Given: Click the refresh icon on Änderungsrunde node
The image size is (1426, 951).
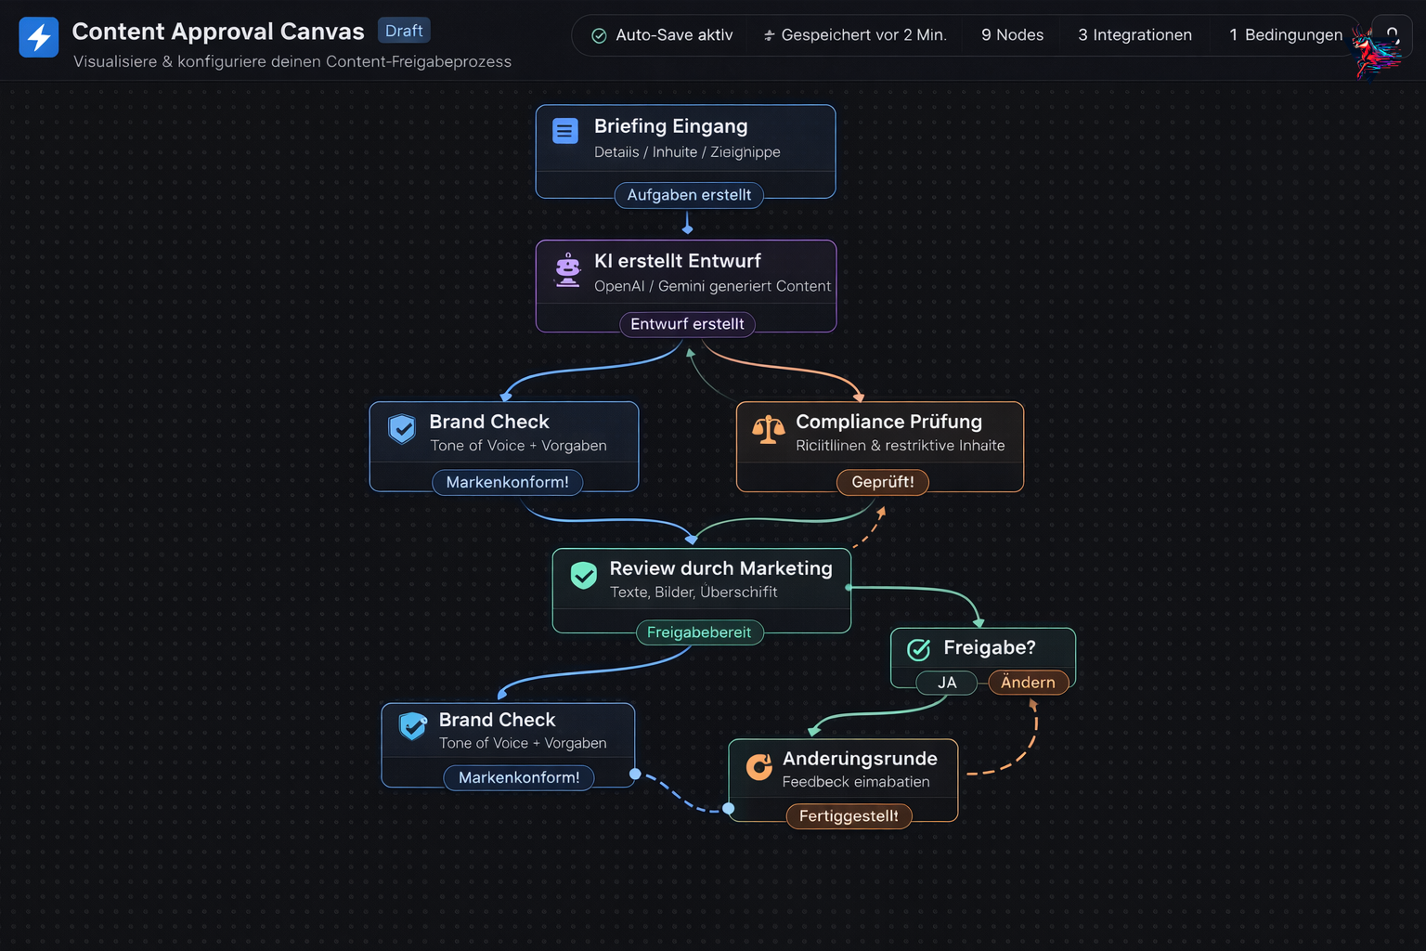Looking at the screenshot, I should pos(758,767).
